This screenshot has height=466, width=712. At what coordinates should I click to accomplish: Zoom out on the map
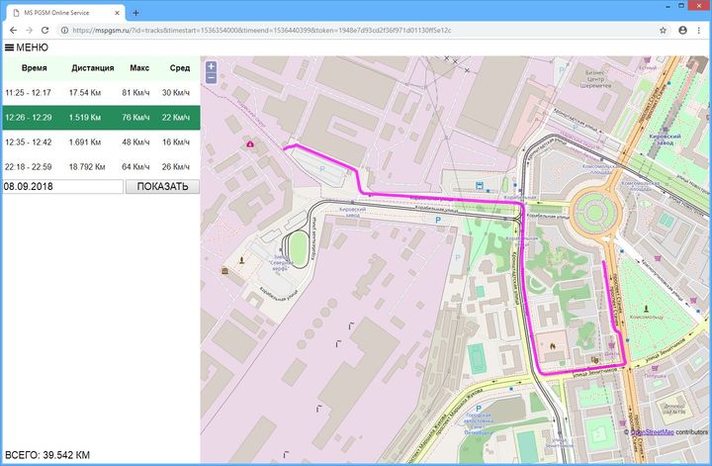(x=211, y=77)
